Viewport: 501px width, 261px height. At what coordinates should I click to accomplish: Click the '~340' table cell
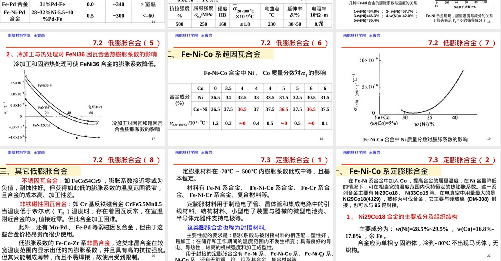pos(119,4)
